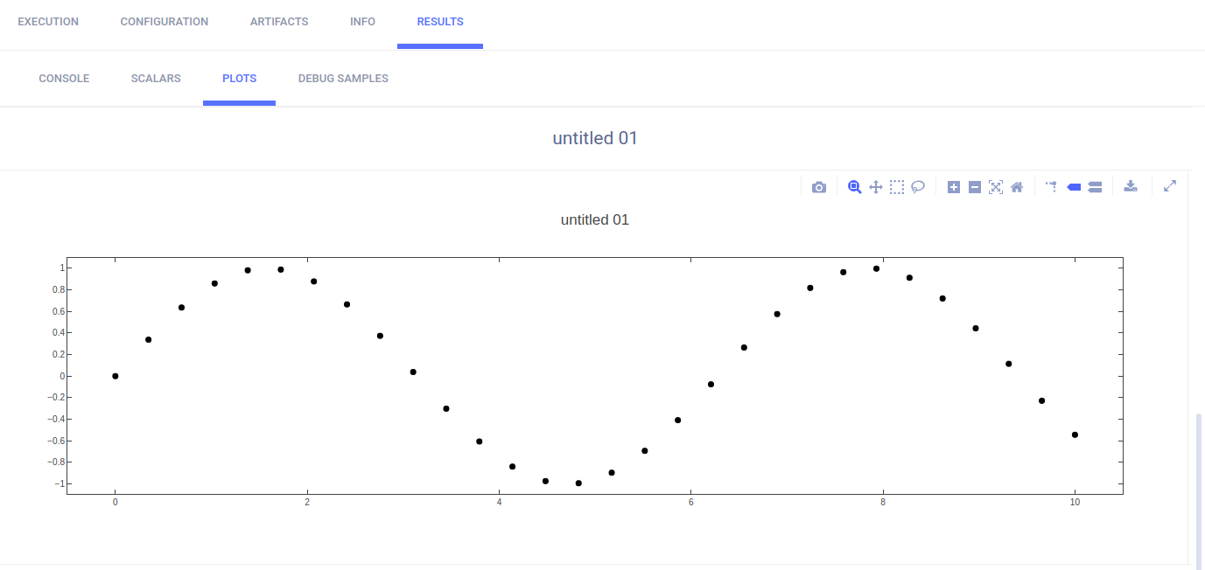
Task: Select the Zoom magnifier tool
Action: (x=855, y=187)
